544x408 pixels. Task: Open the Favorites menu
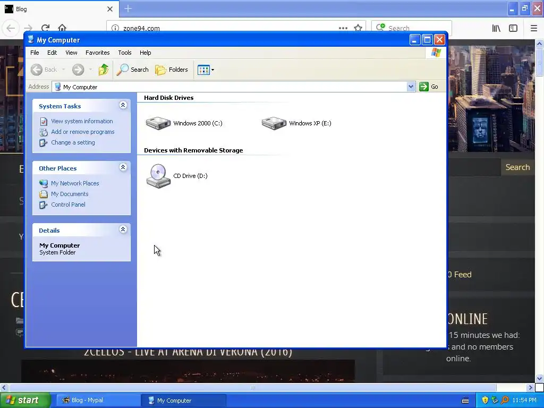click(x=98, y=53)
